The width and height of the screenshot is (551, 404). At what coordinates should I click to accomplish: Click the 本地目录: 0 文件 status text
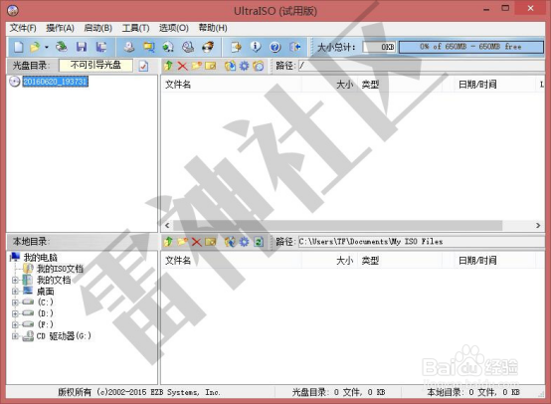pos(473,392)
